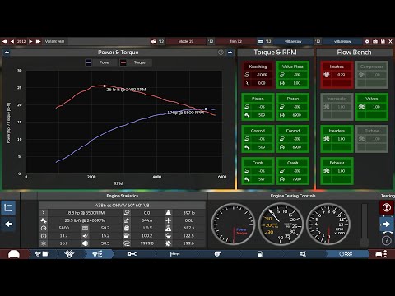Click the RPM x1000 tachometer gauge
395x296 pixels.
[x=328, y=224]
